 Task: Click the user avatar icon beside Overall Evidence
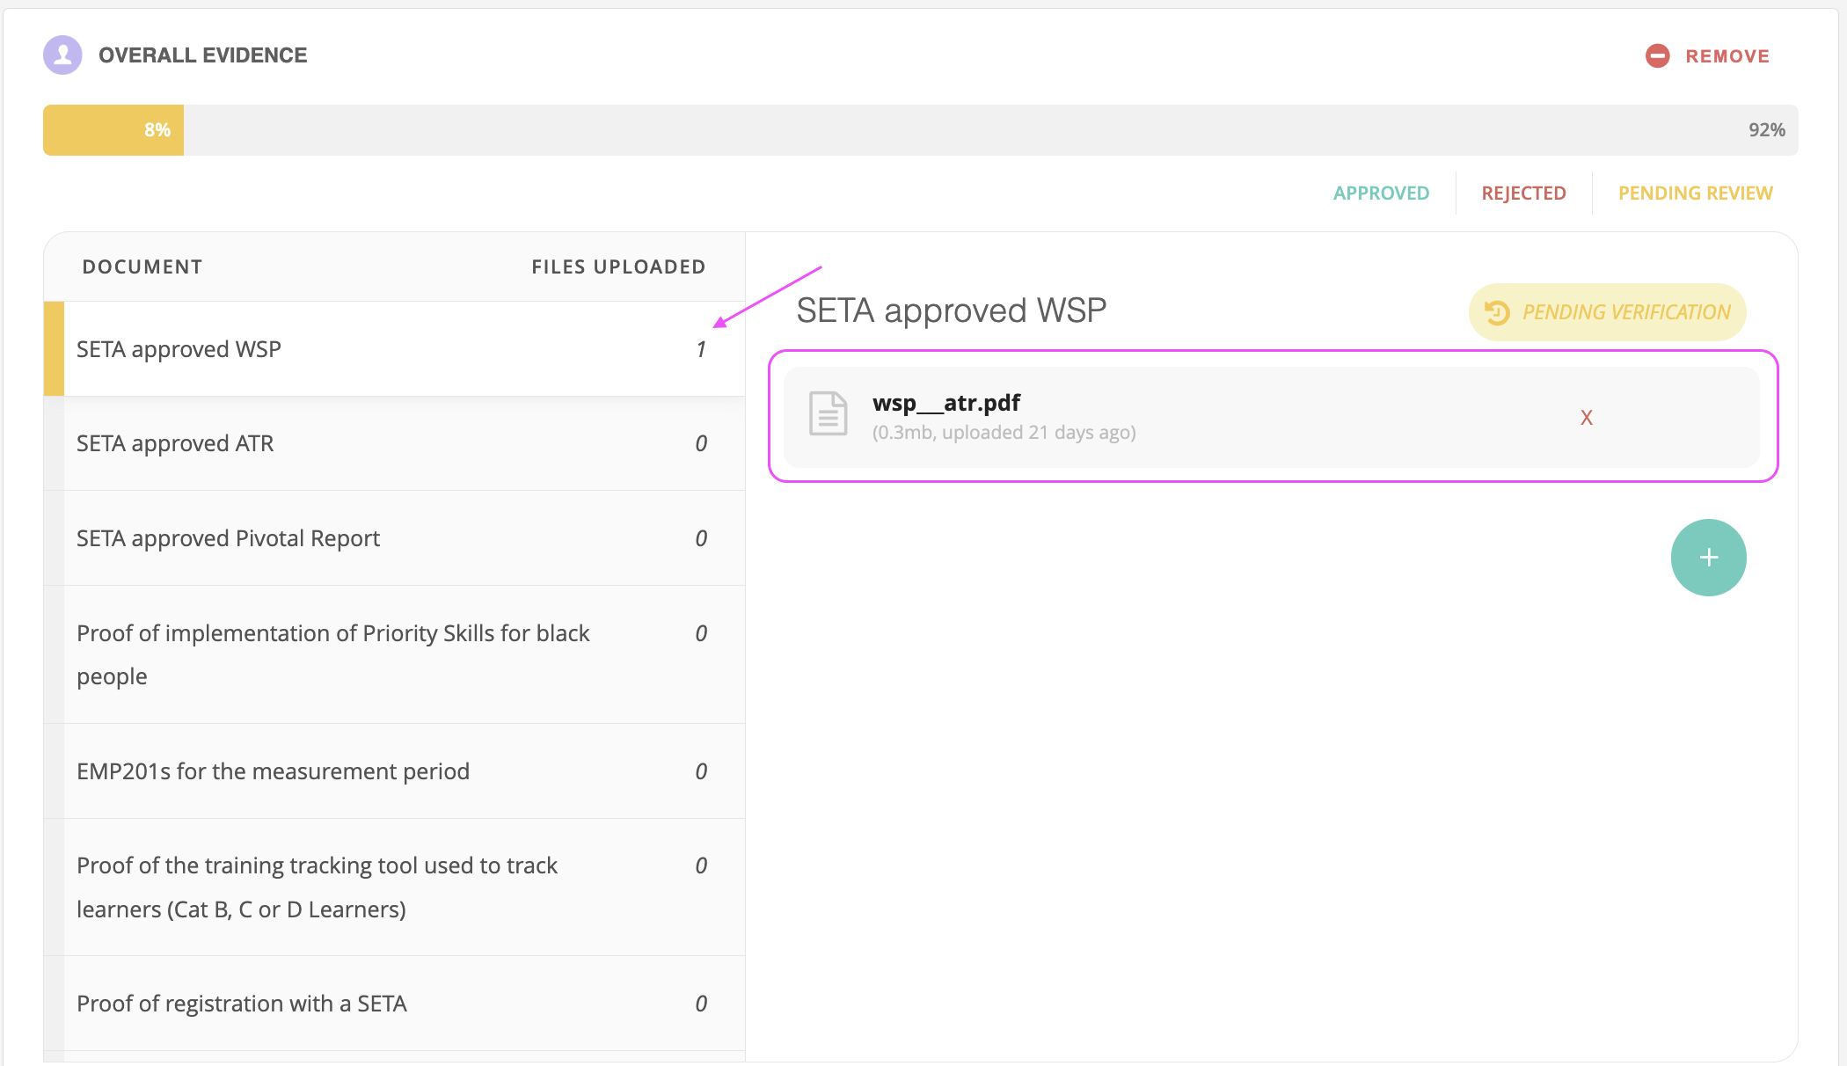point(62,55)
